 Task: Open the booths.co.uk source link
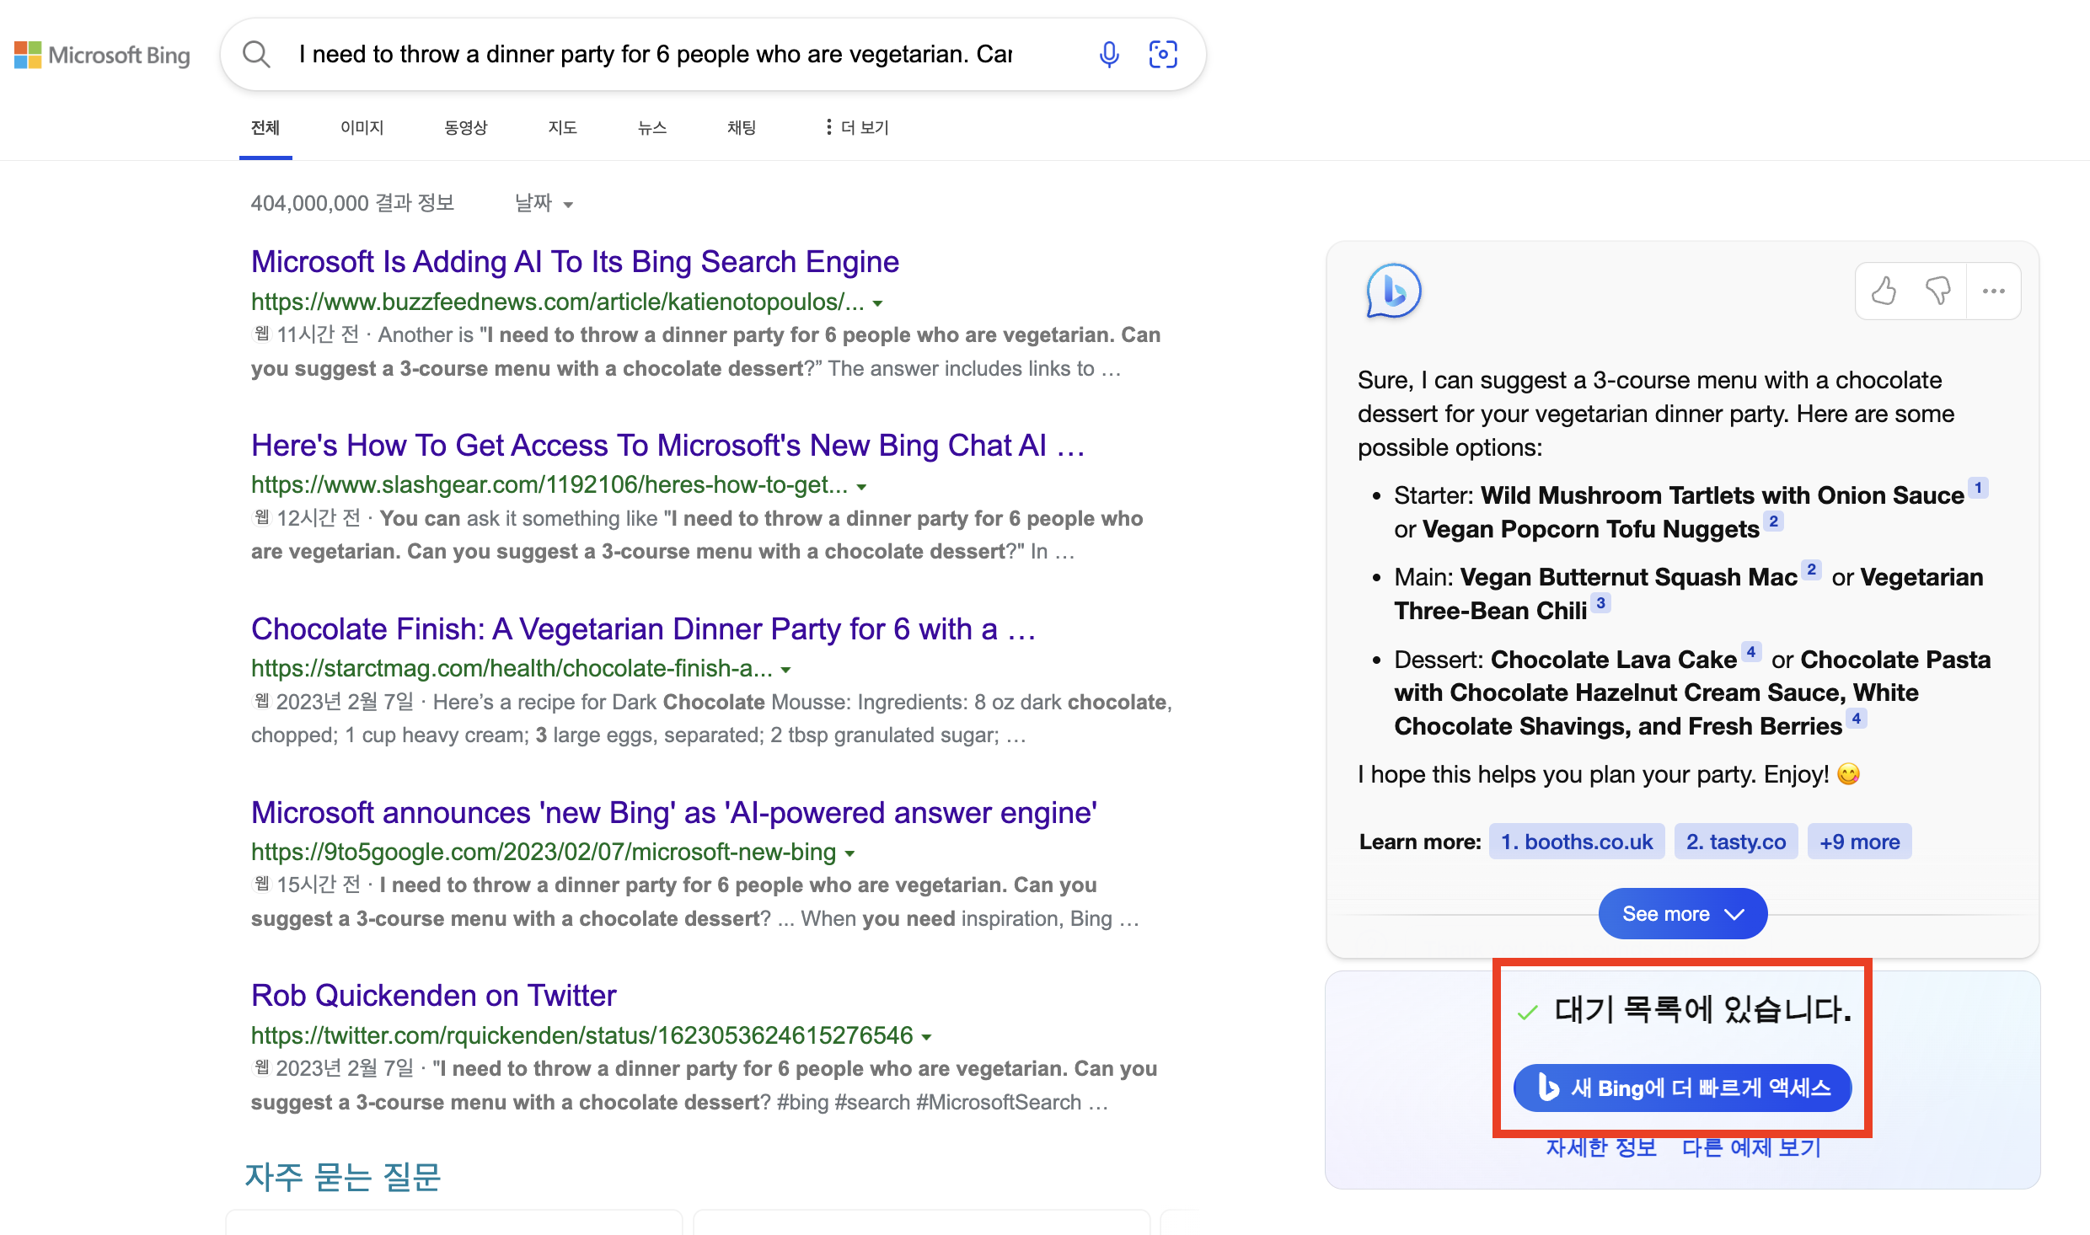coord(1576,842)
